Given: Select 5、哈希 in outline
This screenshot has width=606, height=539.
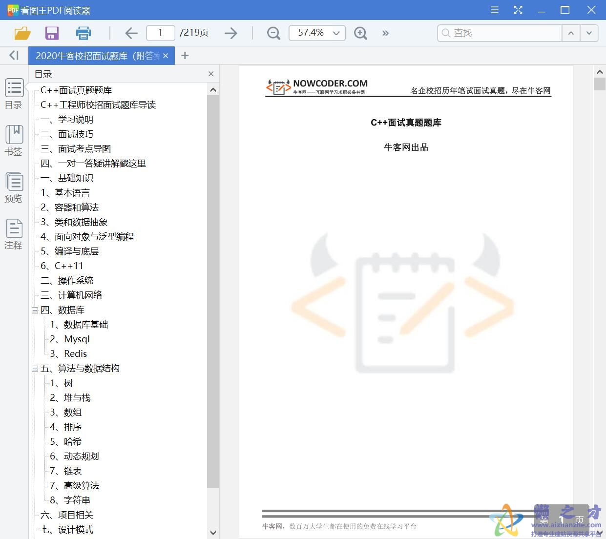Looking at the screenshot, I should (65, 442).
